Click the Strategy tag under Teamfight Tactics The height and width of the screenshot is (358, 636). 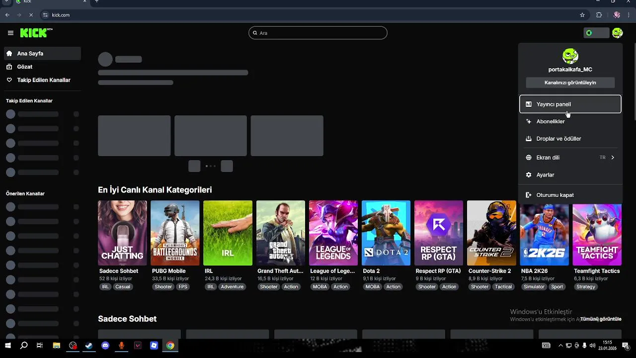tap(586, 287)
